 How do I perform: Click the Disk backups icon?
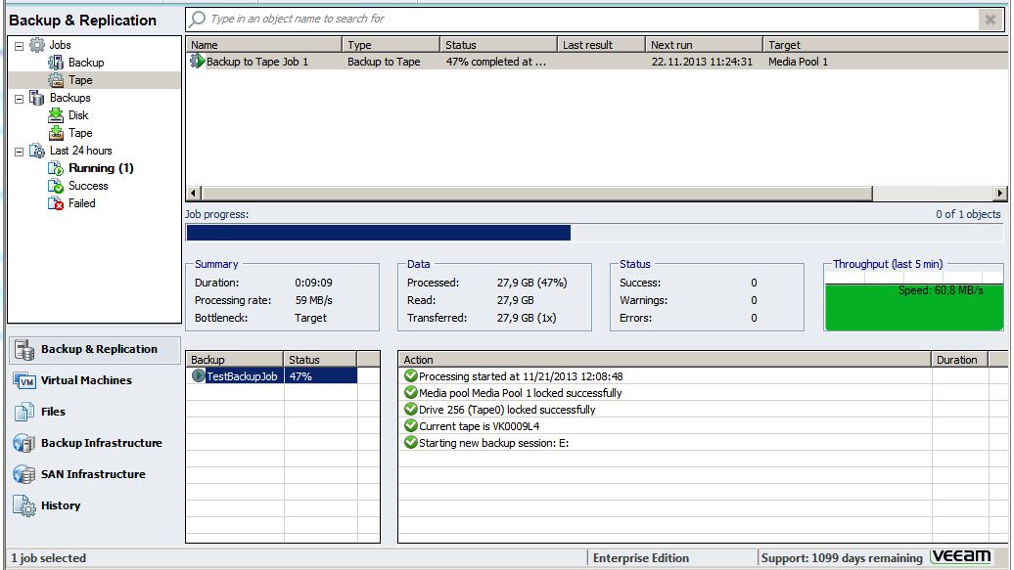(x=56, y=115)
